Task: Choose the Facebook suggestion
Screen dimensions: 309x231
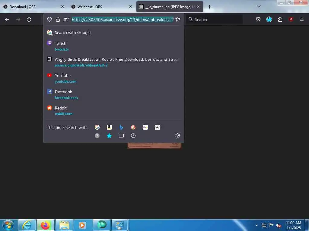Action: 113,94
